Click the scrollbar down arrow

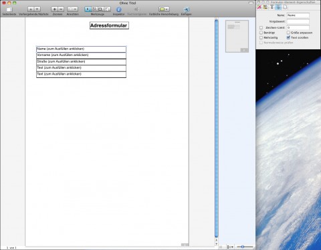pos(216,244)
